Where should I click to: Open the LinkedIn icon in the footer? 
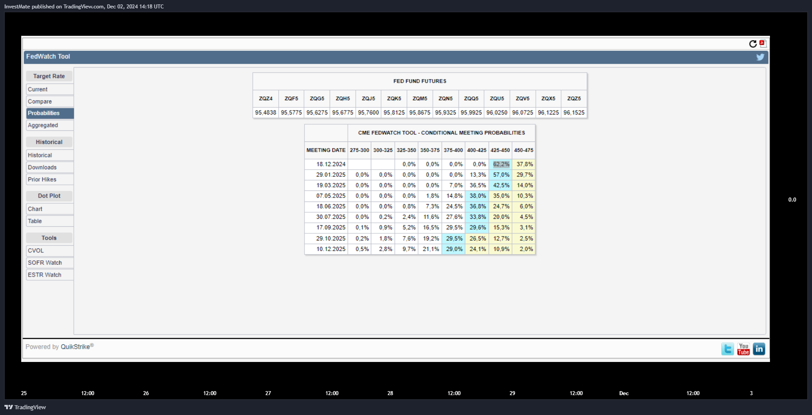pos(759,349)
